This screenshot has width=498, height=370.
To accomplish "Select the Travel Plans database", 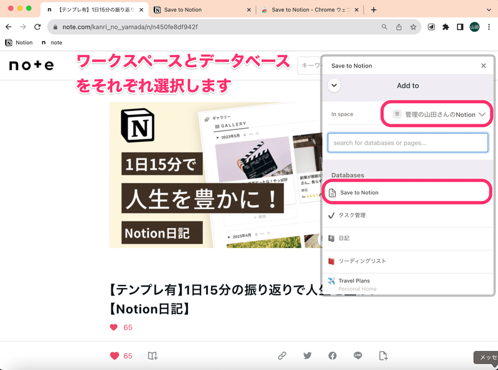I will [x=408, y=284].
